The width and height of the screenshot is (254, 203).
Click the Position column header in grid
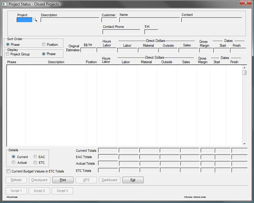91,62
